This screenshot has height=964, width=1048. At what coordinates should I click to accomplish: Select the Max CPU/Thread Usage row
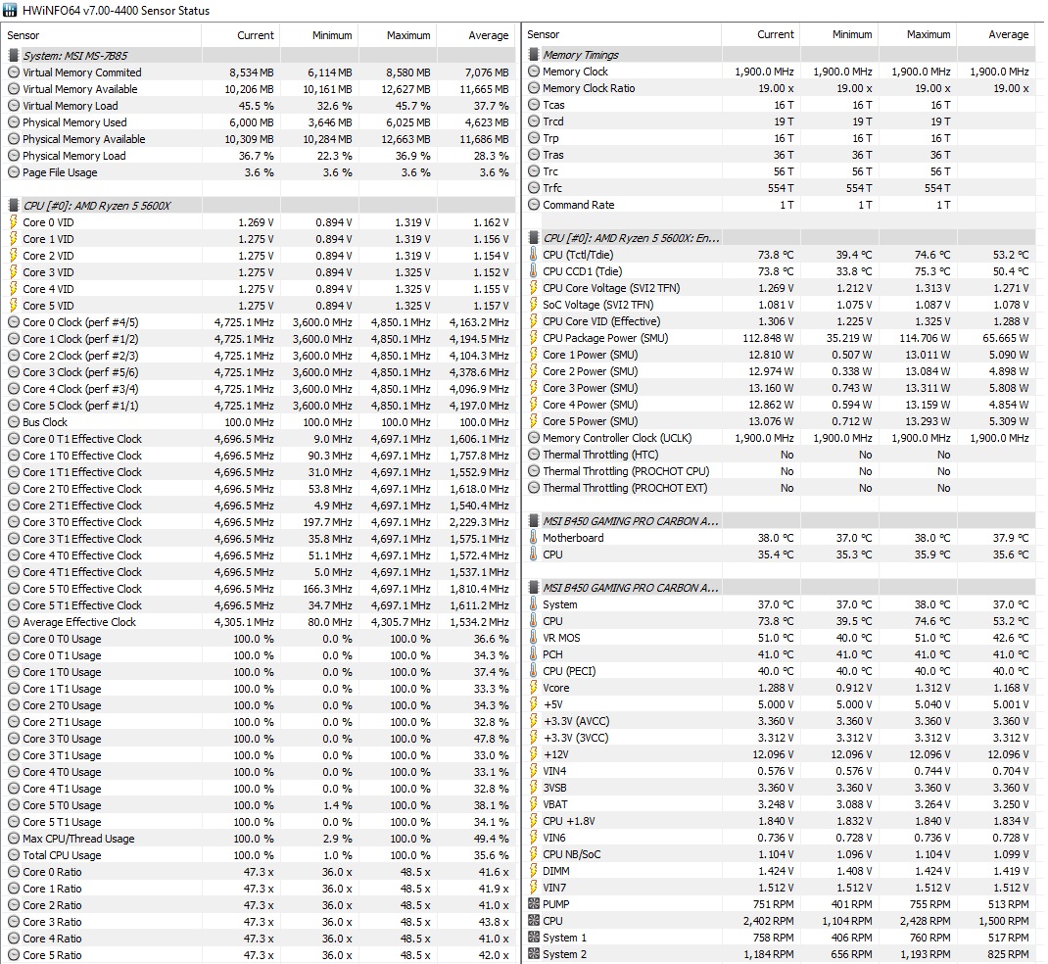point(260,839)
